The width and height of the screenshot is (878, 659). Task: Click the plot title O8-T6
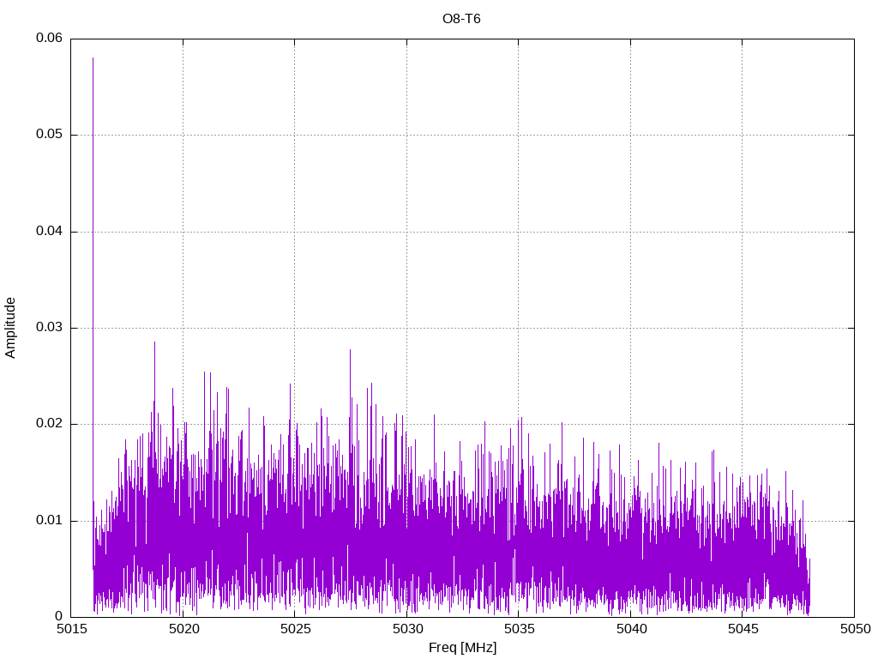point(462,19)
